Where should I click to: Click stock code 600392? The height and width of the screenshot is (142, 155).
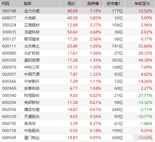[9, 60]
